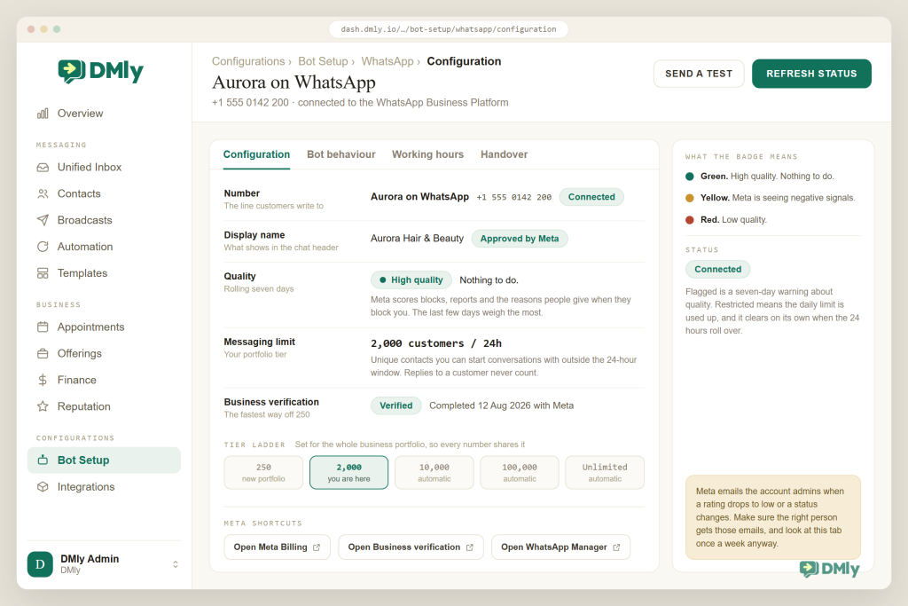Expand the DMly Admin account switcher chevron

point(176,564)
